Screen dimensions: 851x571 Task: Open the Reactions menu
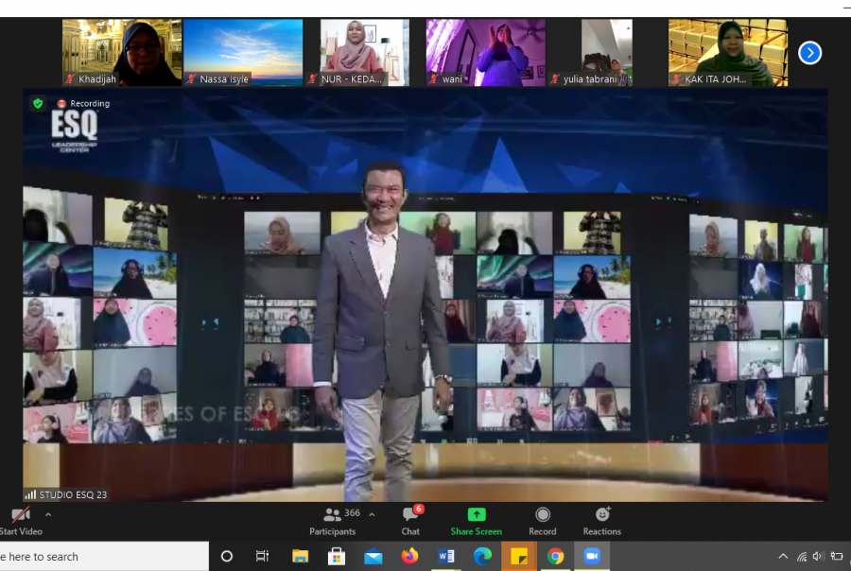[x=602, y=515]
